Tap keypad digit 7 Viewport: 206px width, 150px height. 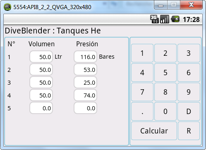click(142, 92)
